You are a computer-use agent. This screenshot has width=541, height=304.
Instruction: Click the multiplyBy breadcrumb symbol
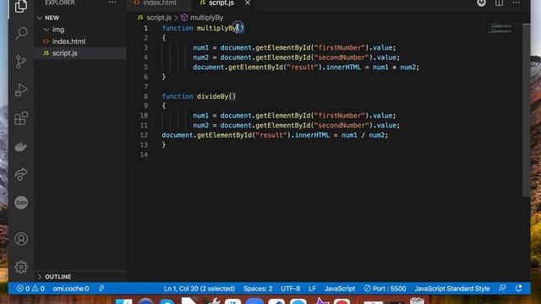[206, 18]
